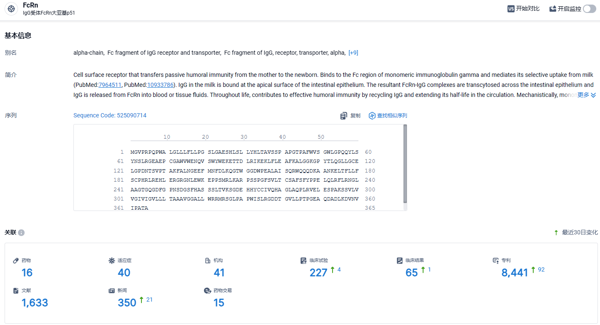Open the PubMed 10933786 link
The height and width of the screenshot is (325, 600).
[160, 85]
